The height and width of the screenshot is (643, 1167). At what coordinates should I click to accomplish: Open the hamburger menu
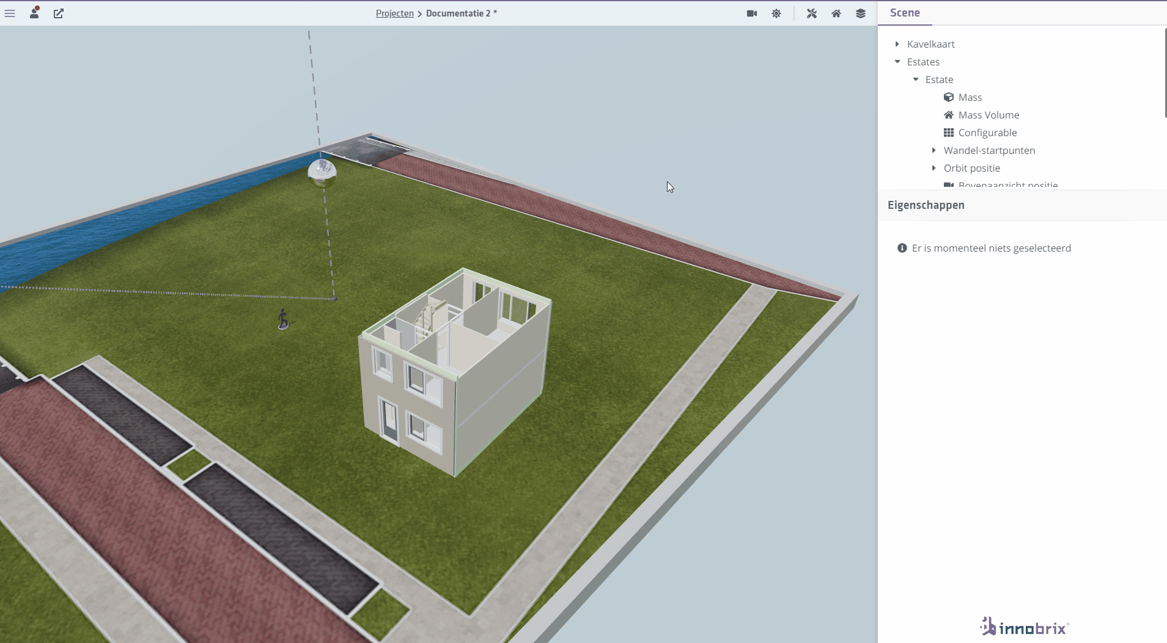(x=10, y=13)
